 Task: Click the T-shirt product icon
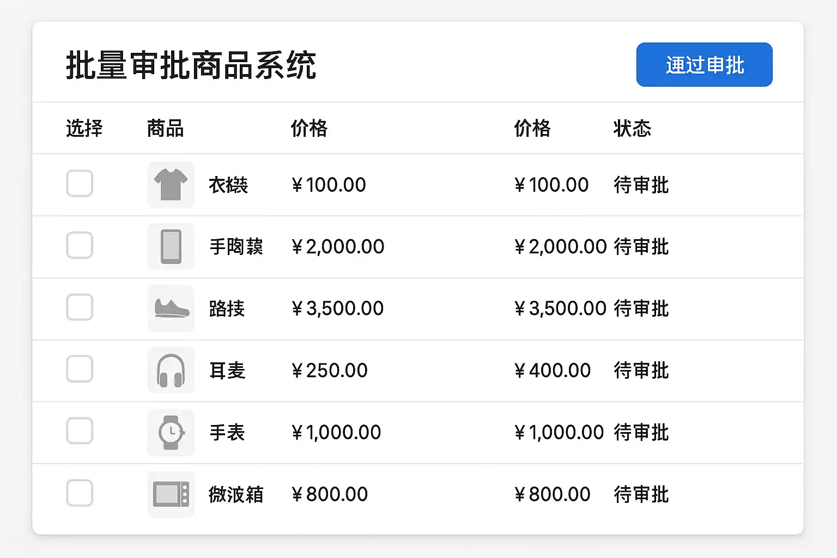coord(171,185)
